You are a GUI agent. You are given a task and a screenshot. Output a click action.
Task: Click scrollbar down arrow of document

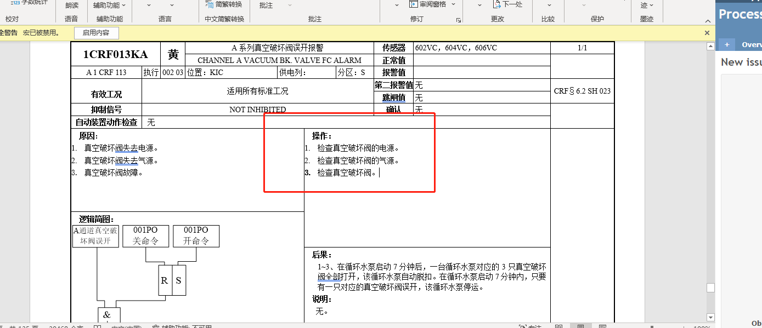click(710, 317)
